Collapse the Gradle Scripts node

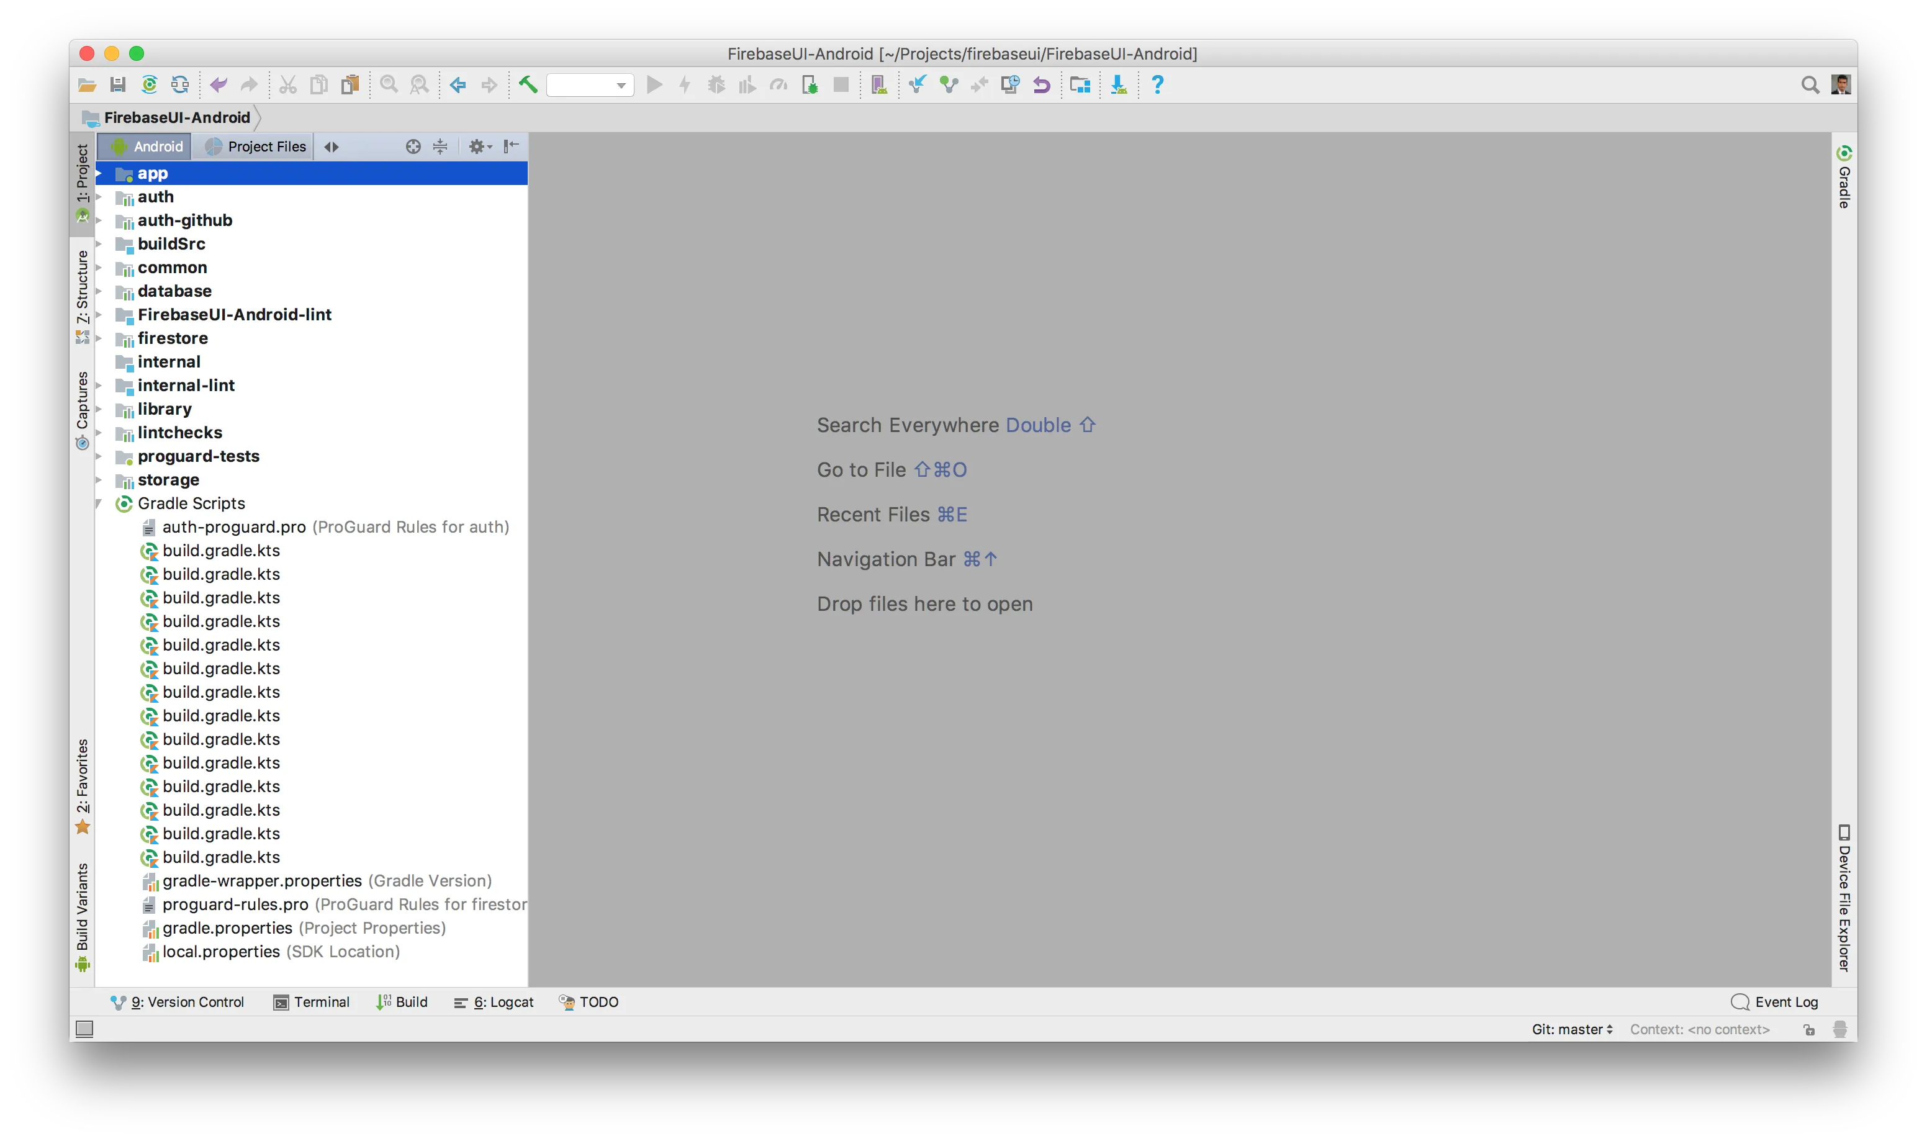(99, 503)
